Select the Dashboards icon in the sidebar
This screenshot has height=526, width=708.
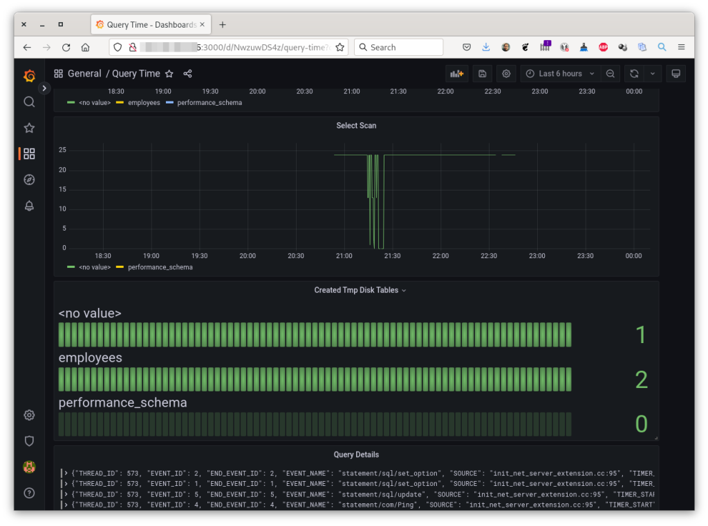pyautogui.click(x=29, y=153)
